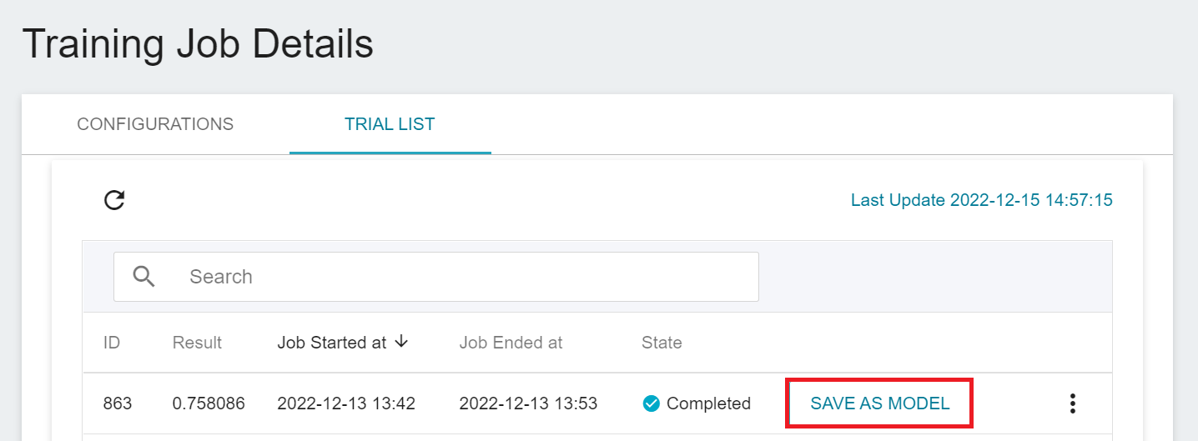Sort by the State column header
This screenshot has width=1198, height=441.
(x=662, y=343)
